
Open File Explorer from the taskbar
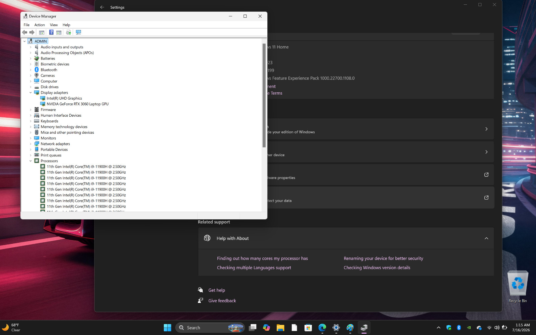tap(280, 328)
